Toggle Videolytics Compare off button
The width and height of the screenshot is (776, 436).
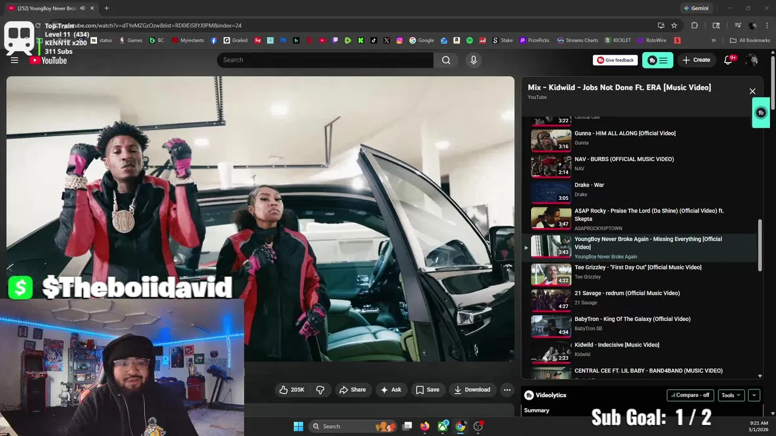(x=691, y=395)
